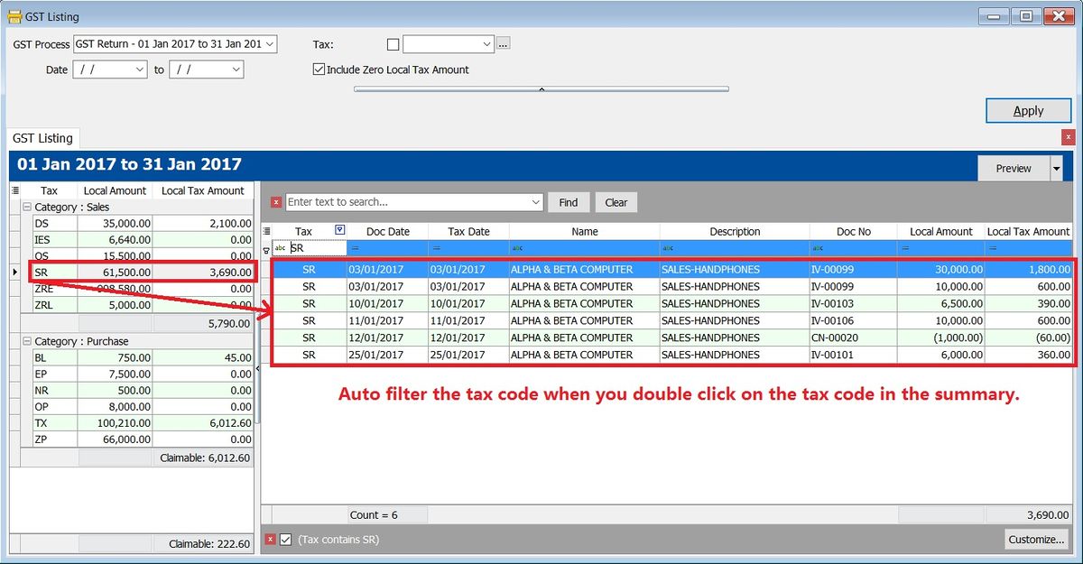This screenshot has height=564, width=1083.
Task: Open the Preview button dropdown arrow
Action: [x=1056, y=169]
